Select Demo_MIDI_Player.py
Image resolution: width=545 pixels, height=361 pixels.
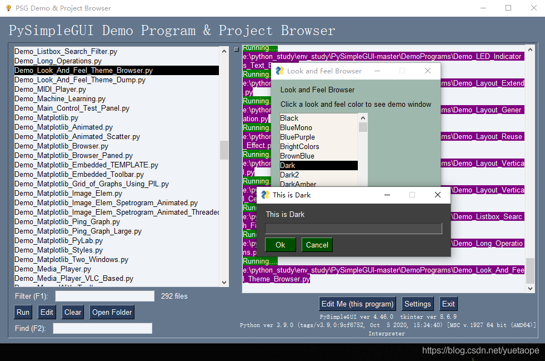pyautogui.click(x=117, y=90)
